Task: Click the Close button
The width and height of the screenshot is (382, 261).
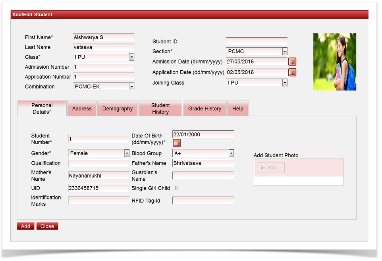Action: pyautogui.click(x=47, y=226)
